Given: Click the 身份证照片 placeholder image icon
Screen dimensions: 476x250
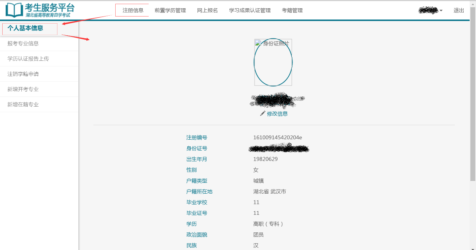Looking at the screenshot, I should (x=258, y=42).
